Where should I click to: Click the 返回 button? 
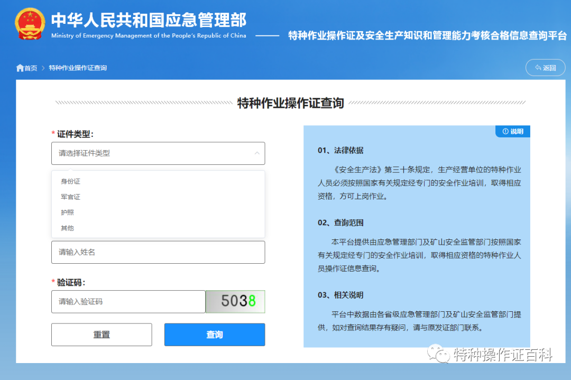click(x=545, y=68)
